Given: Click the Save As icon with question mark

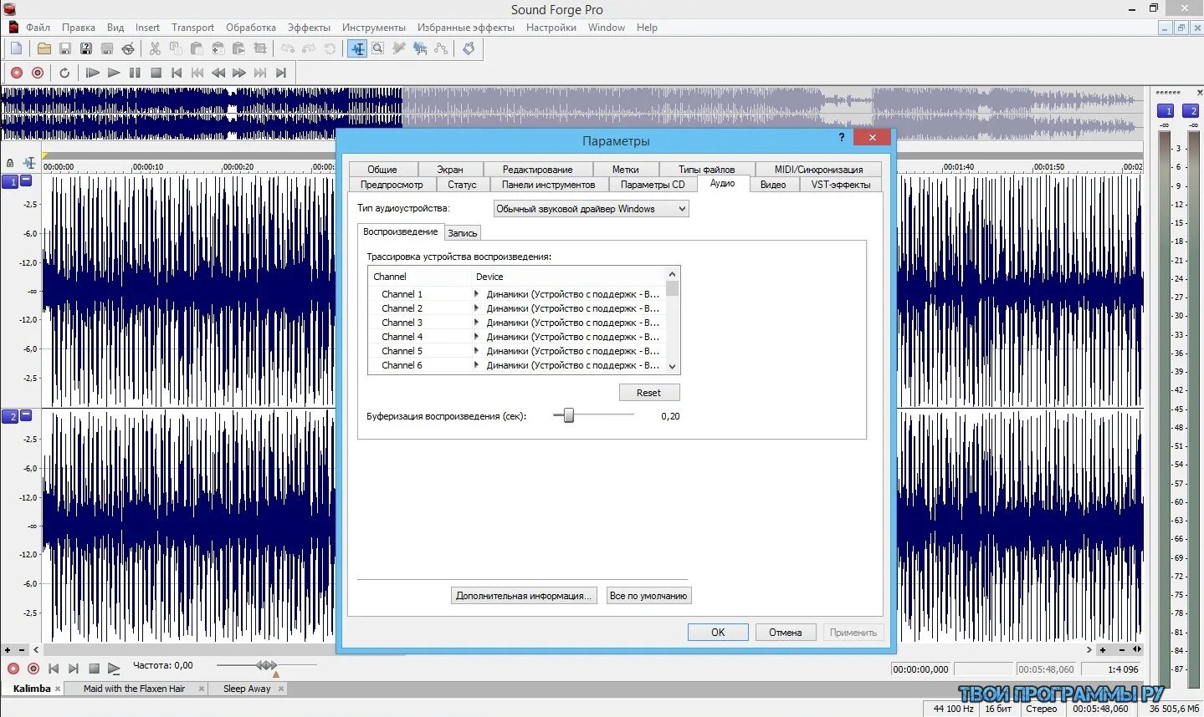Looking at the screenshot, I should click(85, 48).
